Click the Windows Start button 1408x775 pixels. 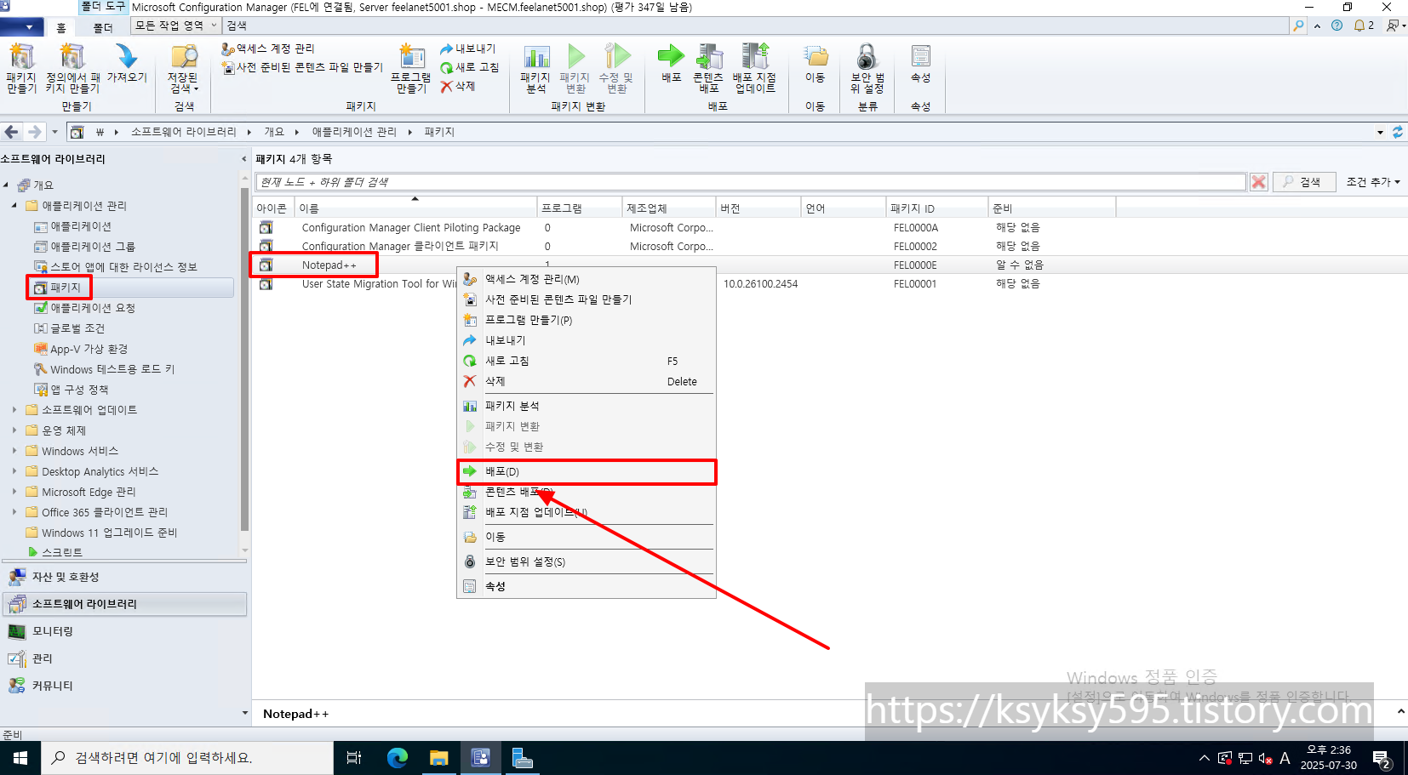pos(20,758)
